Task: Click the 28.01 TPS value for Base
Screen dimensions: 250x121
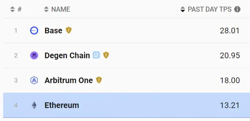Action: (x=230, y=31)
